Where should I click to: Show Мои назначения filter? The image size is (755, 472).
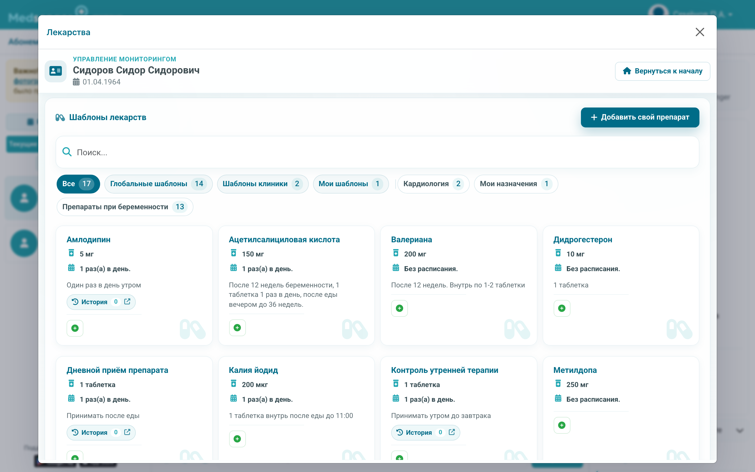[516, 184]
